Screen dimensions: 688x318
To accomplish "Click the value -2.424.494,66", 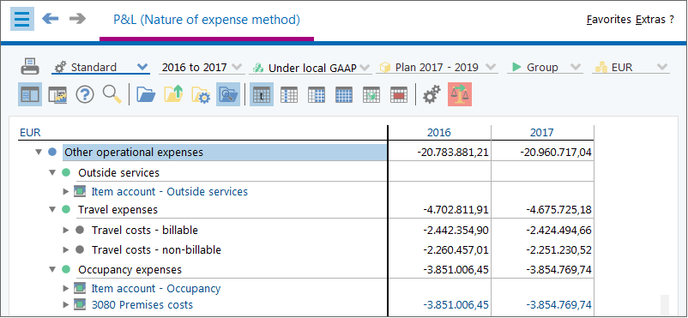I will (x=559, y=231).
